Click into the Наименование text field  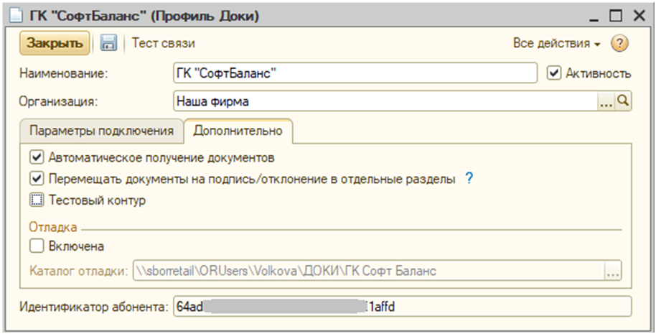point(355,73)
